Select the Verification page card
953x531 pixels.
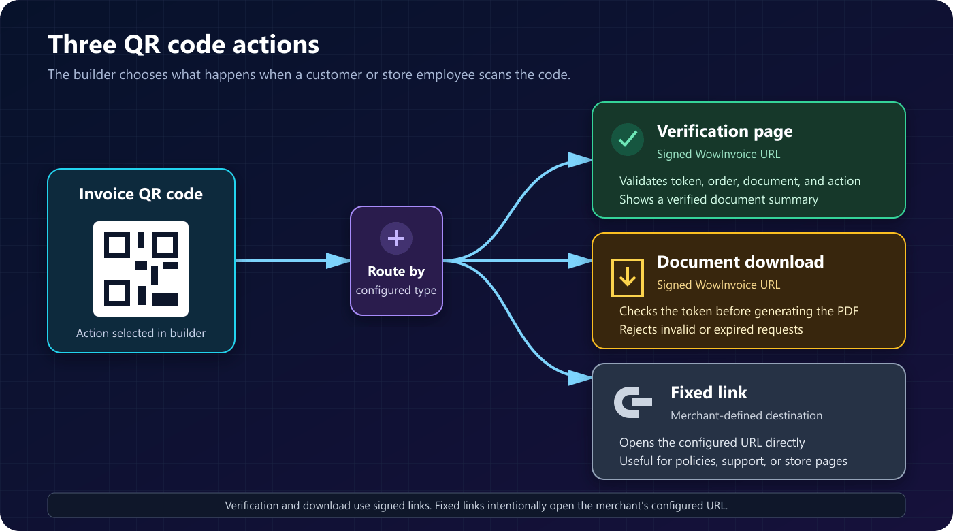coord(749,160)
